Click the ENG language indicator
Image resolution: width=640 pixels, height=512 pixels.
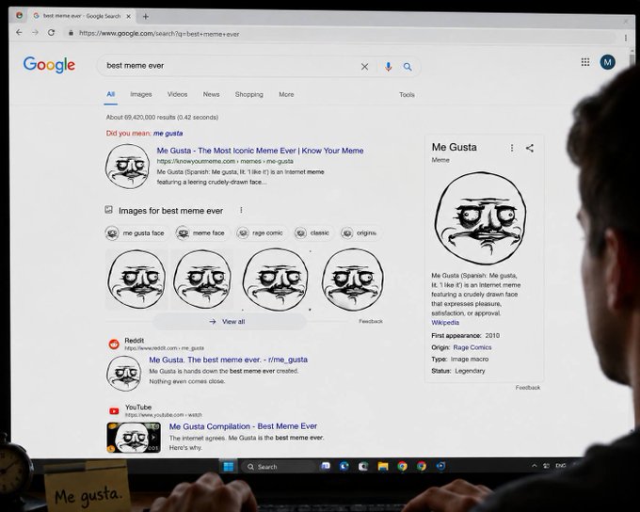point(561,466)
